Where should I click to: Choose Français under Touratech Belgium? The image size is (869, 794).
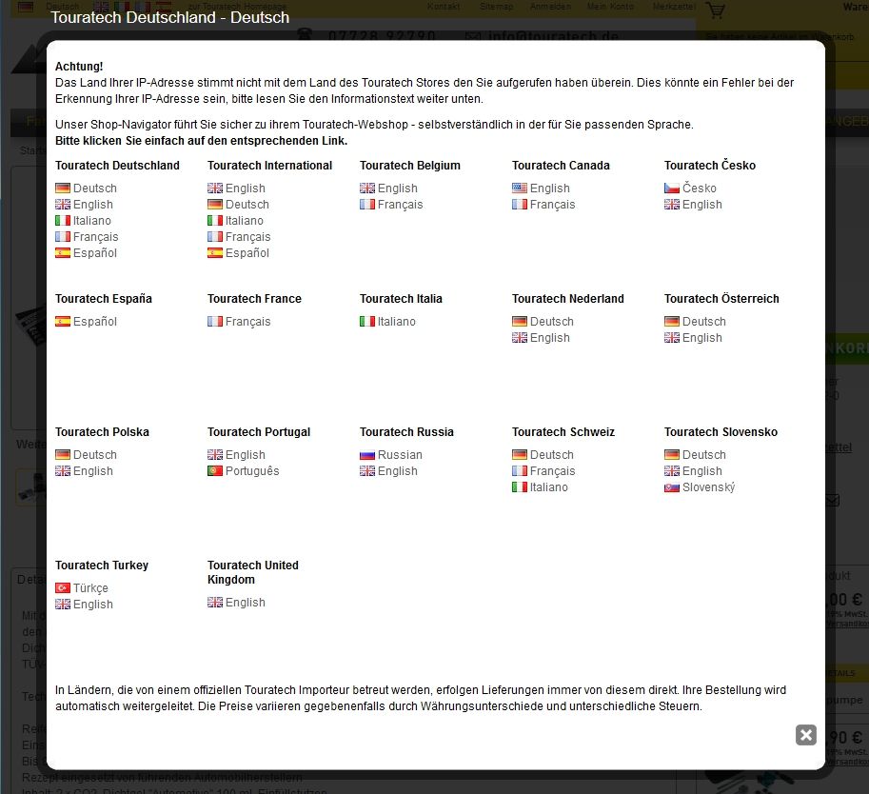point(400,205)
